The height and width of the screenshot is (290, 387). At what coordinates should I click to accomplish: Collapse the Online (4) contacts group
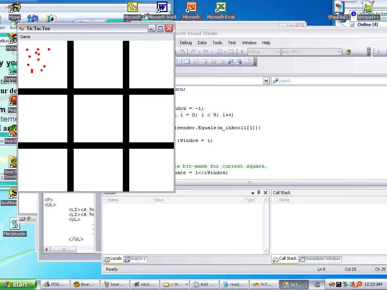point(353,25)
